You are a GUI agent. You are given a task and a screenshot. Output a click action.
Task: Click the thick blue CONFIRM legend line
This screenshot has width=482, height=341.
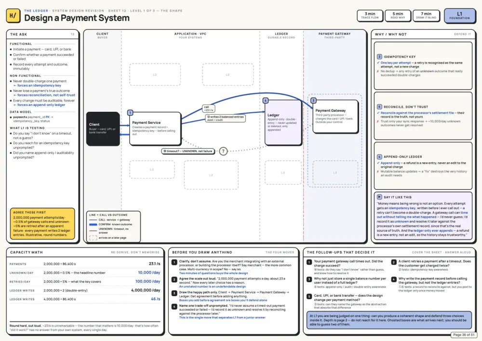(x=93, y=224)
